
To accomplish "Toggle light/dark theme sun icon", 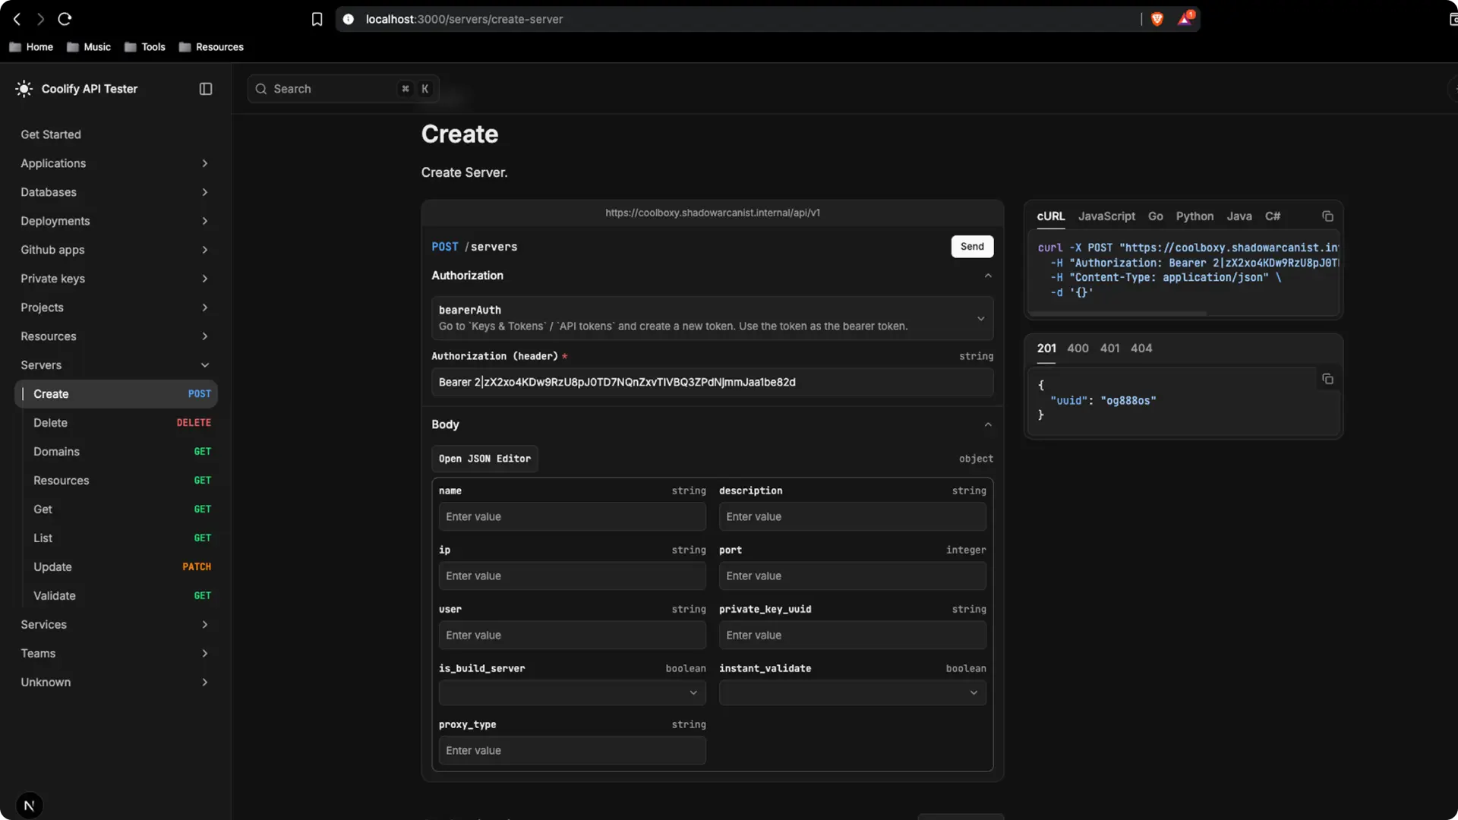I will tap(24, 89).
